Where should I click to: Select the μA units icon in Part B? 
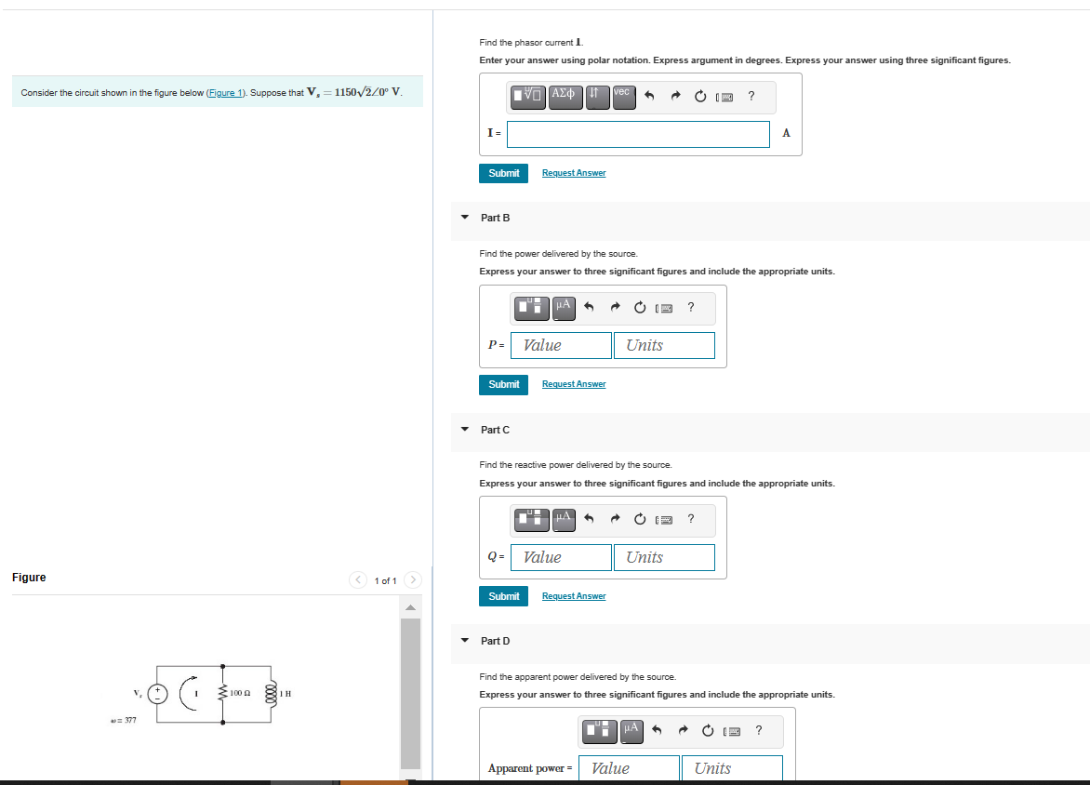pyautogui.click(x=563, y=308)
